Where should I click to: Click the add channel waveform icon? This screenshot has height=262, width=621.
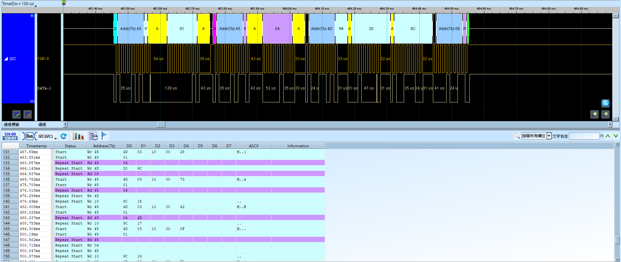17,114
